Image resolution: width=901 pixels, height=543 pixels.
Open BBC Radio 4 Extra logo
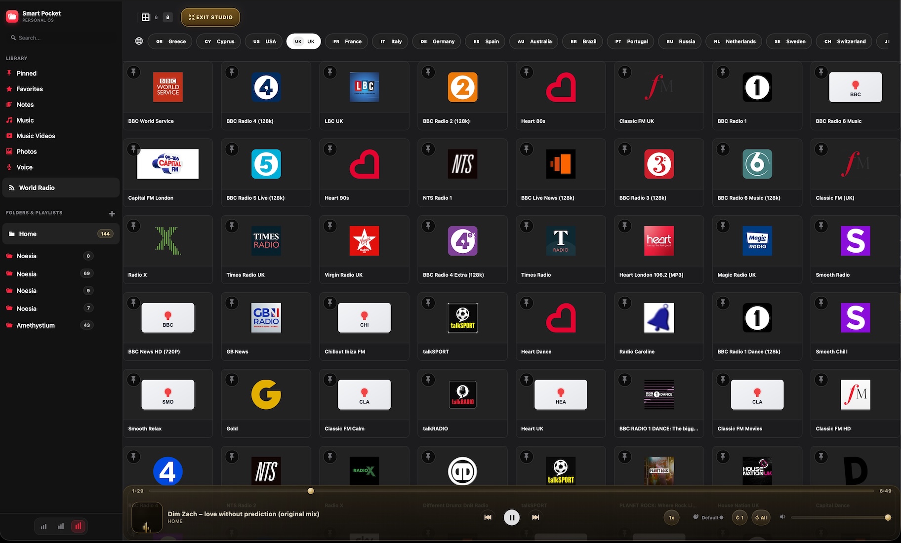(463, 241)
